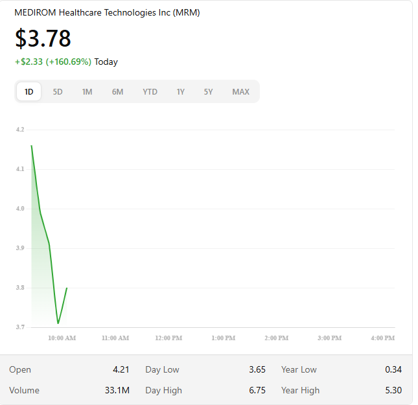Click the Day High value 6.75

[x=257, y=390]
